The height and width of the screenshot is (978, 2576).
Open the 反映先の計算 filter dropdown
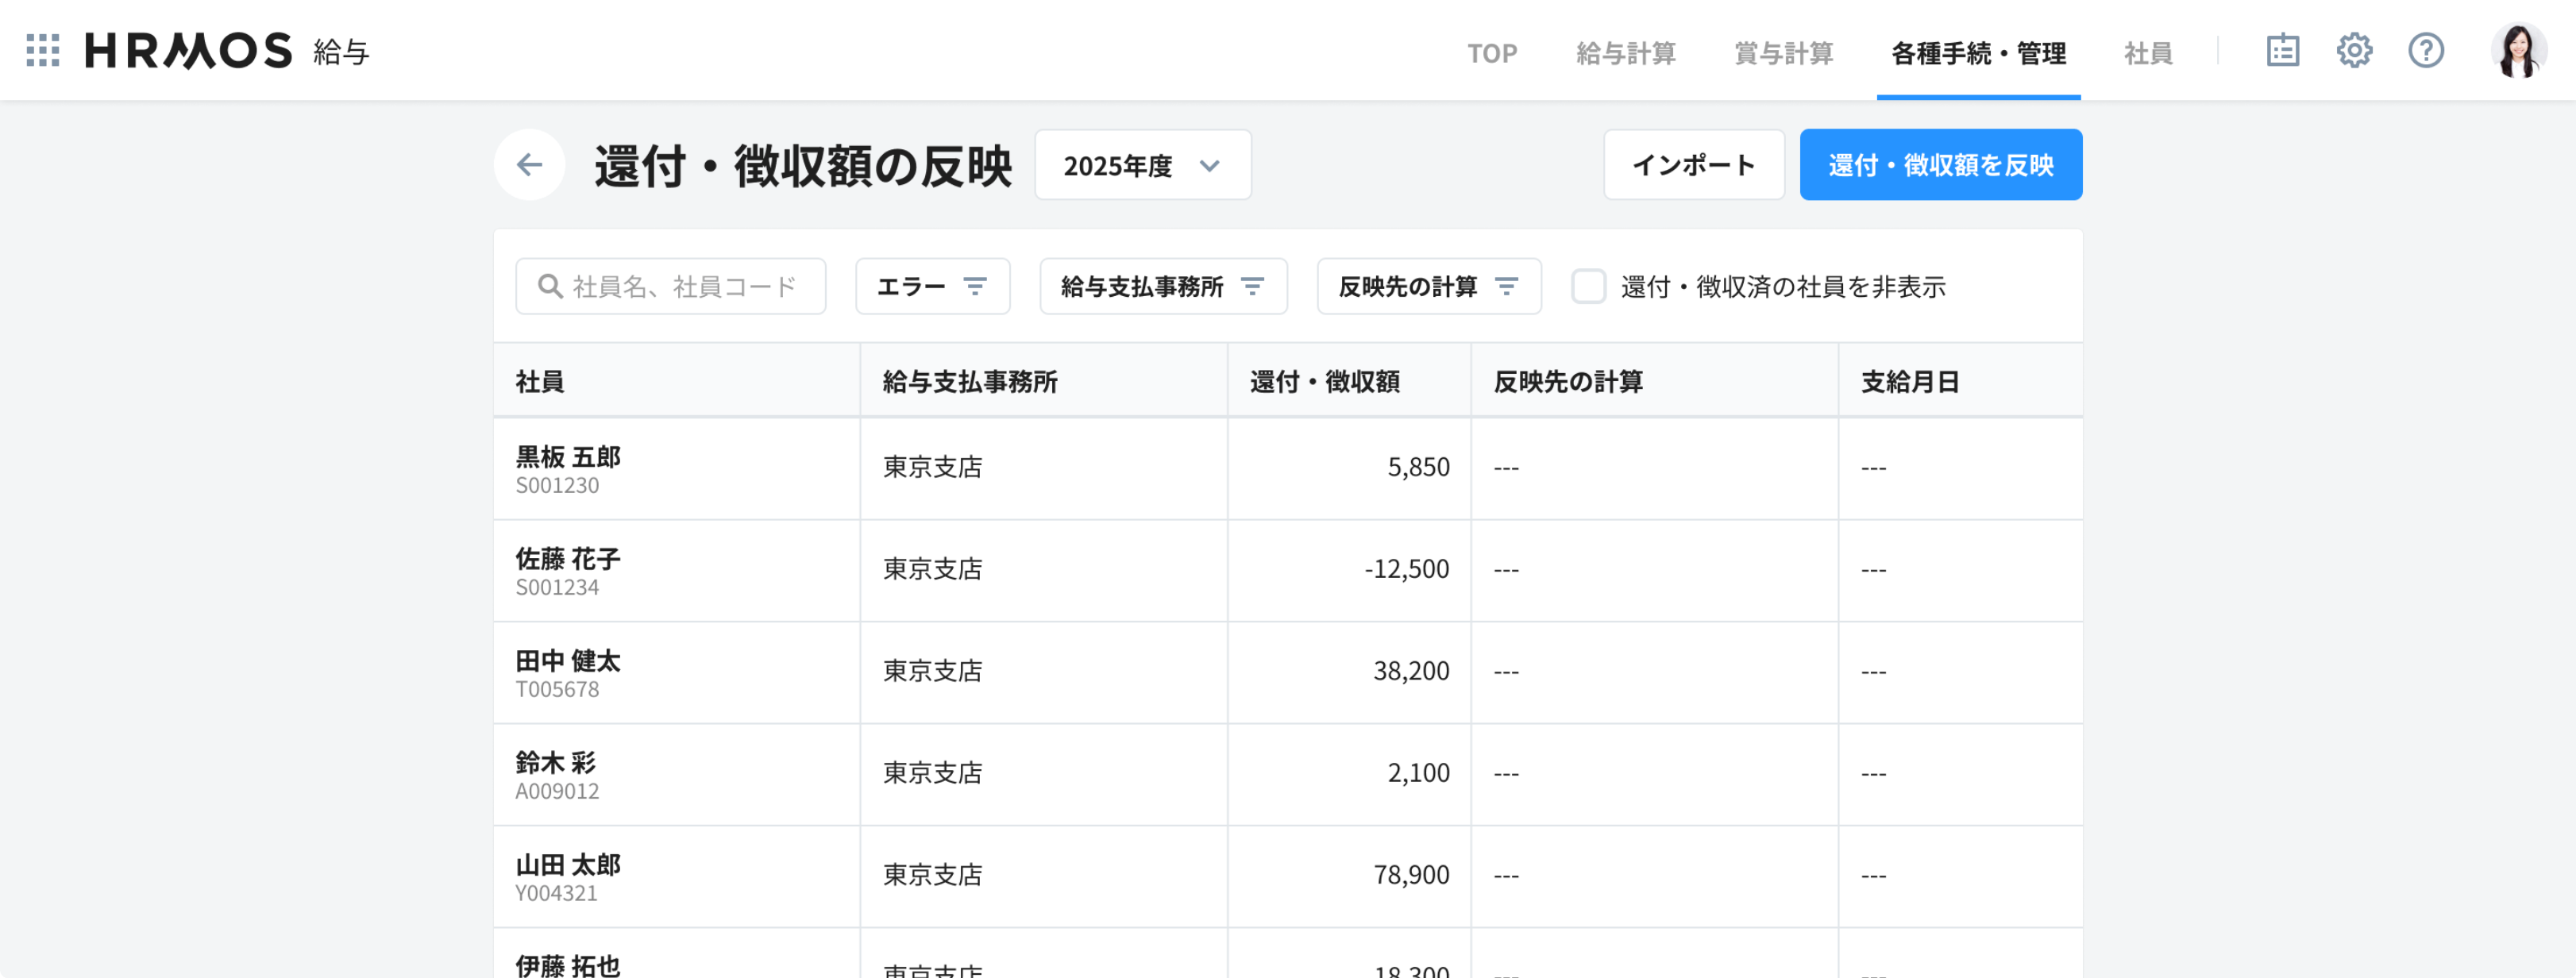[1428, 287]
